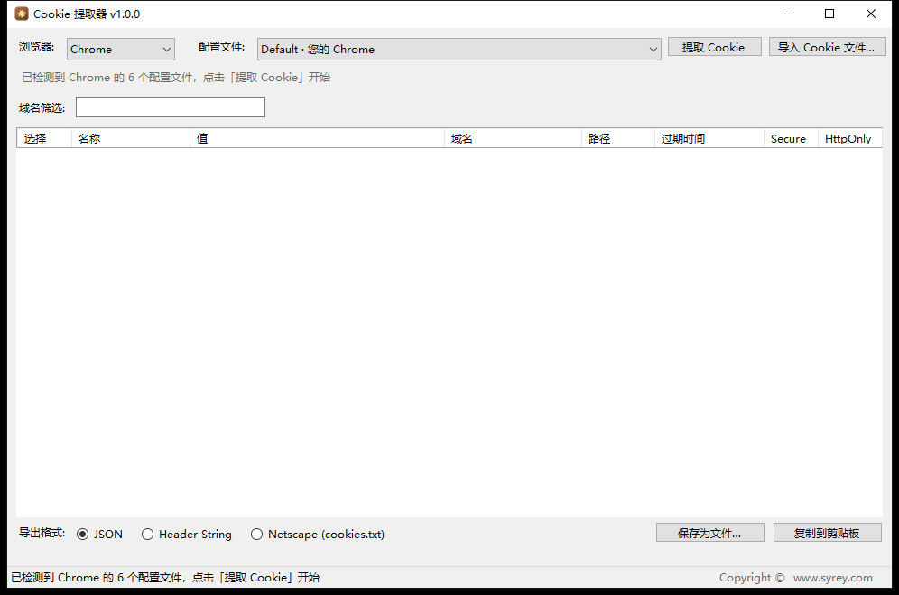This screenshot has height=595, width=899.
Task: Click the 选择 column header
Action: pyautogui.click(x=44, y=138)
